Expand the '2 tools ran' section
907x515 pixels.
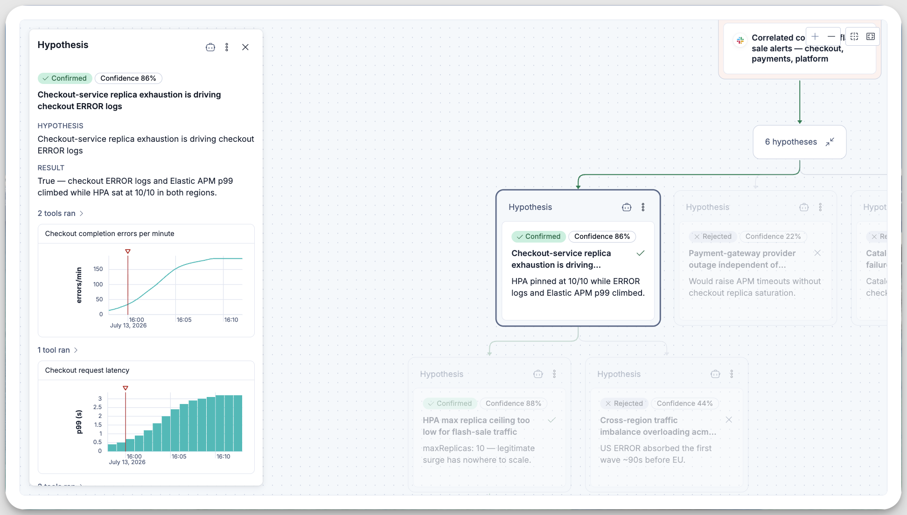[61, 213]
